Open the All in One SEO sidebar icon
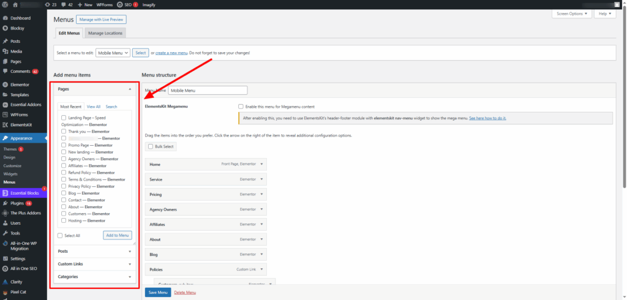The image size is (627, 300). tap(5, 269)
